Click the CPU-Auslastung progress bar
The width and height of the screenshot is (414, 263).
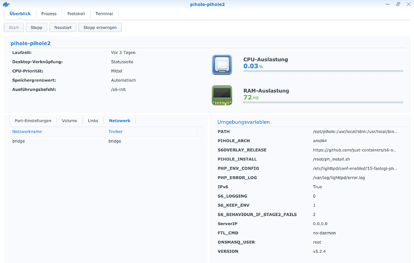(x=323, y=71)
